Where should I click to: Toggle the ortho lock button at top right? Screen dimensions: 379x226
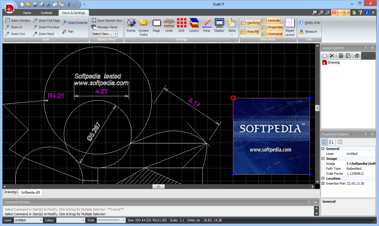click(347, 13)
